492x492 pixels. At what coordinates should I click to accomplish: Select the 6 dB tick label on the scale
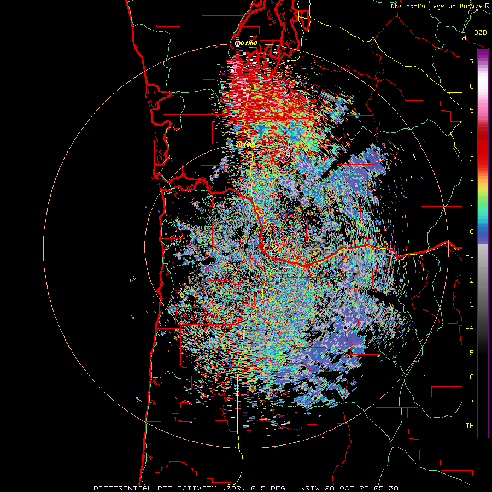(x=472, y=86)
